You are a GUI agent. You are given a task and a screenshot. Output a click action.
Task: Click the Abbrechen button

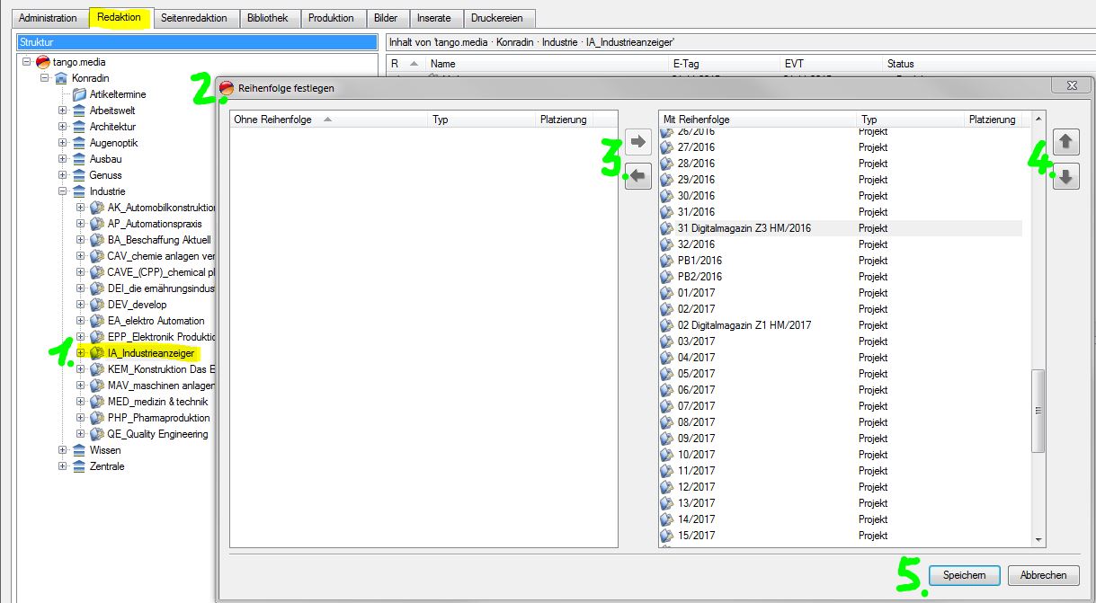1043,575
